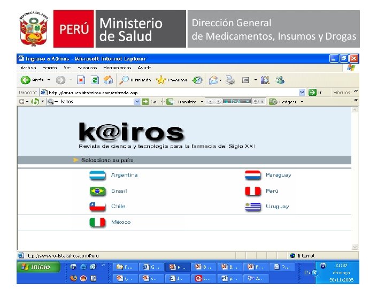The width and height of the screenshot is (385, 289).
Task: Click the Perú flag icon
Action: coord(253,191)
